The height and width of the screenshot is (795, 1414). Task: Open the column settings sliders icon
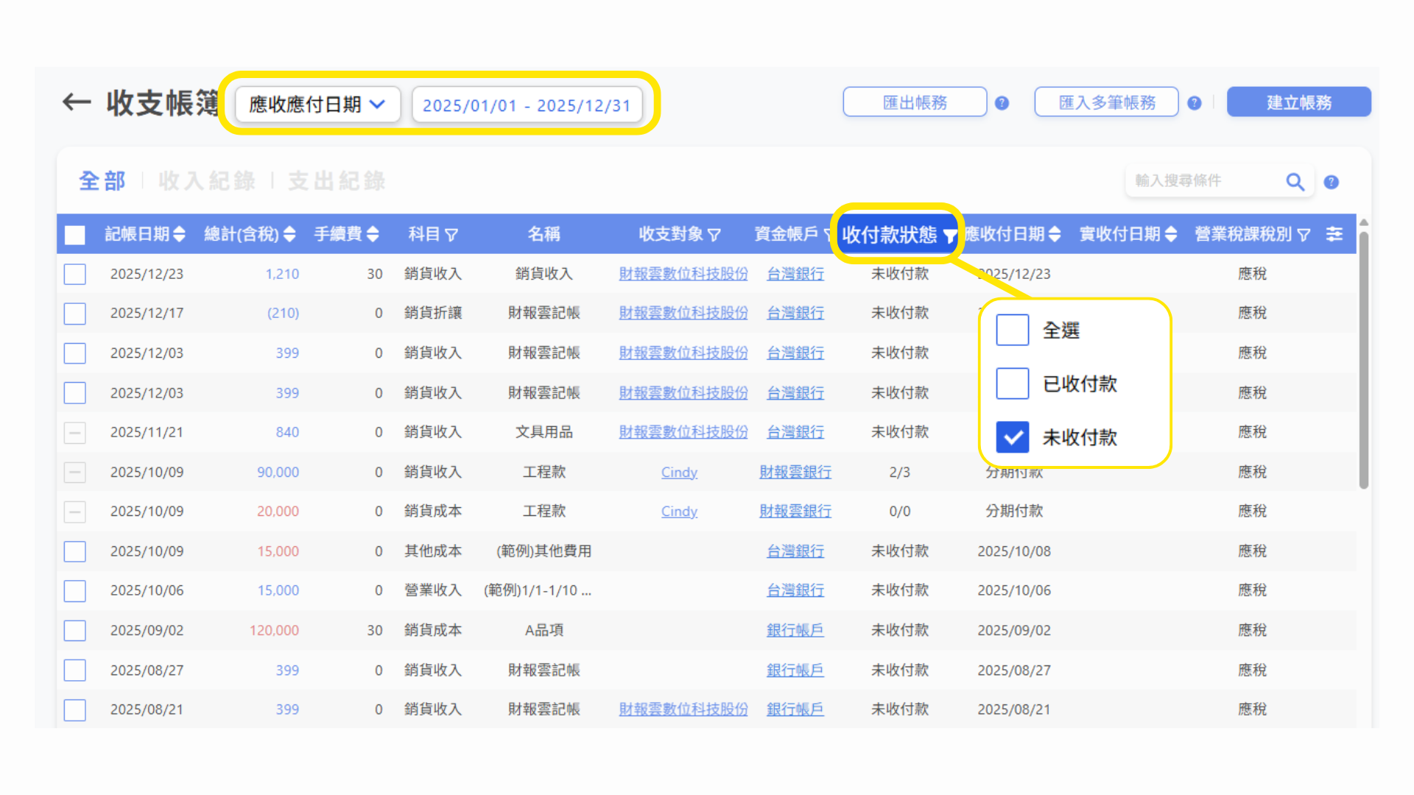coord(1334,234)
